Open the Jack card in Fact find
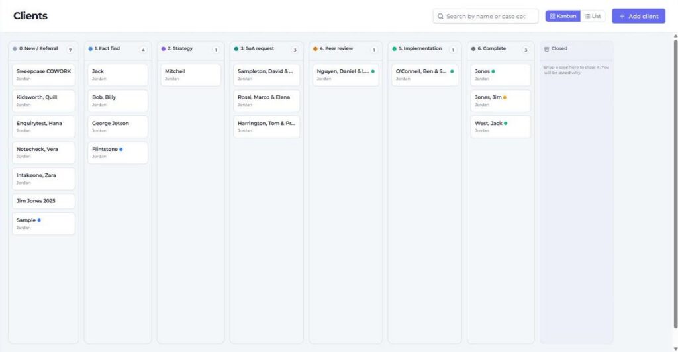 (x=118, y=75)
